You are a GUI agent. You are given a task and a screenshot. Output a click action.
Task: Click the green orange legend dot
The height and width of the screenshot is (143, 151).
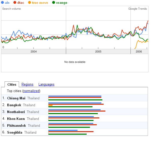pyautogui.click(x=53, y=3)
